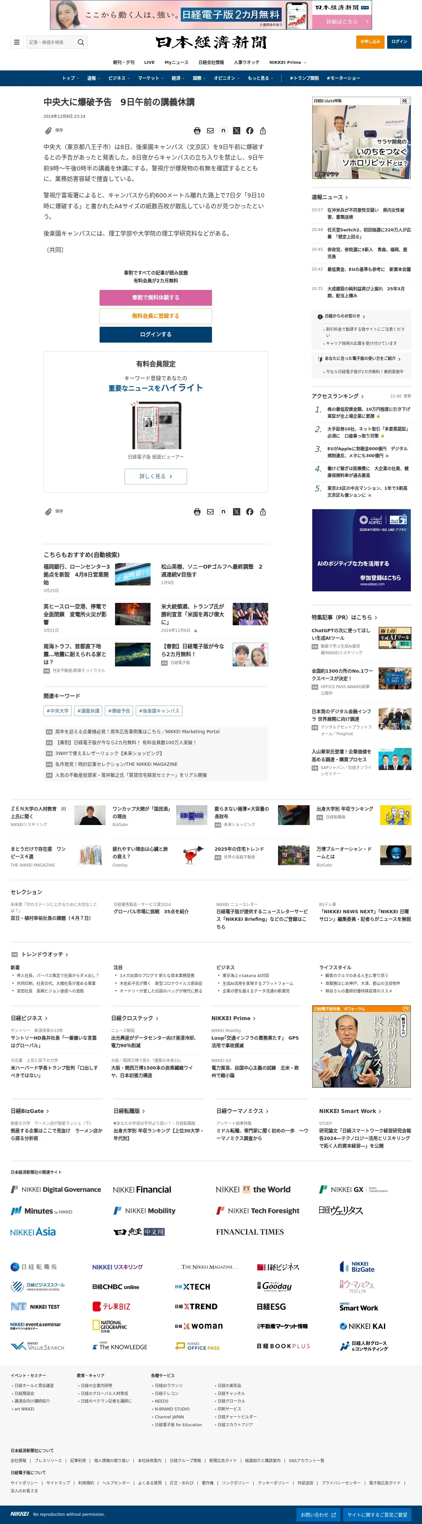Click the #中央大学 keyword tag
422x1524 pixels.
point(57,710)
